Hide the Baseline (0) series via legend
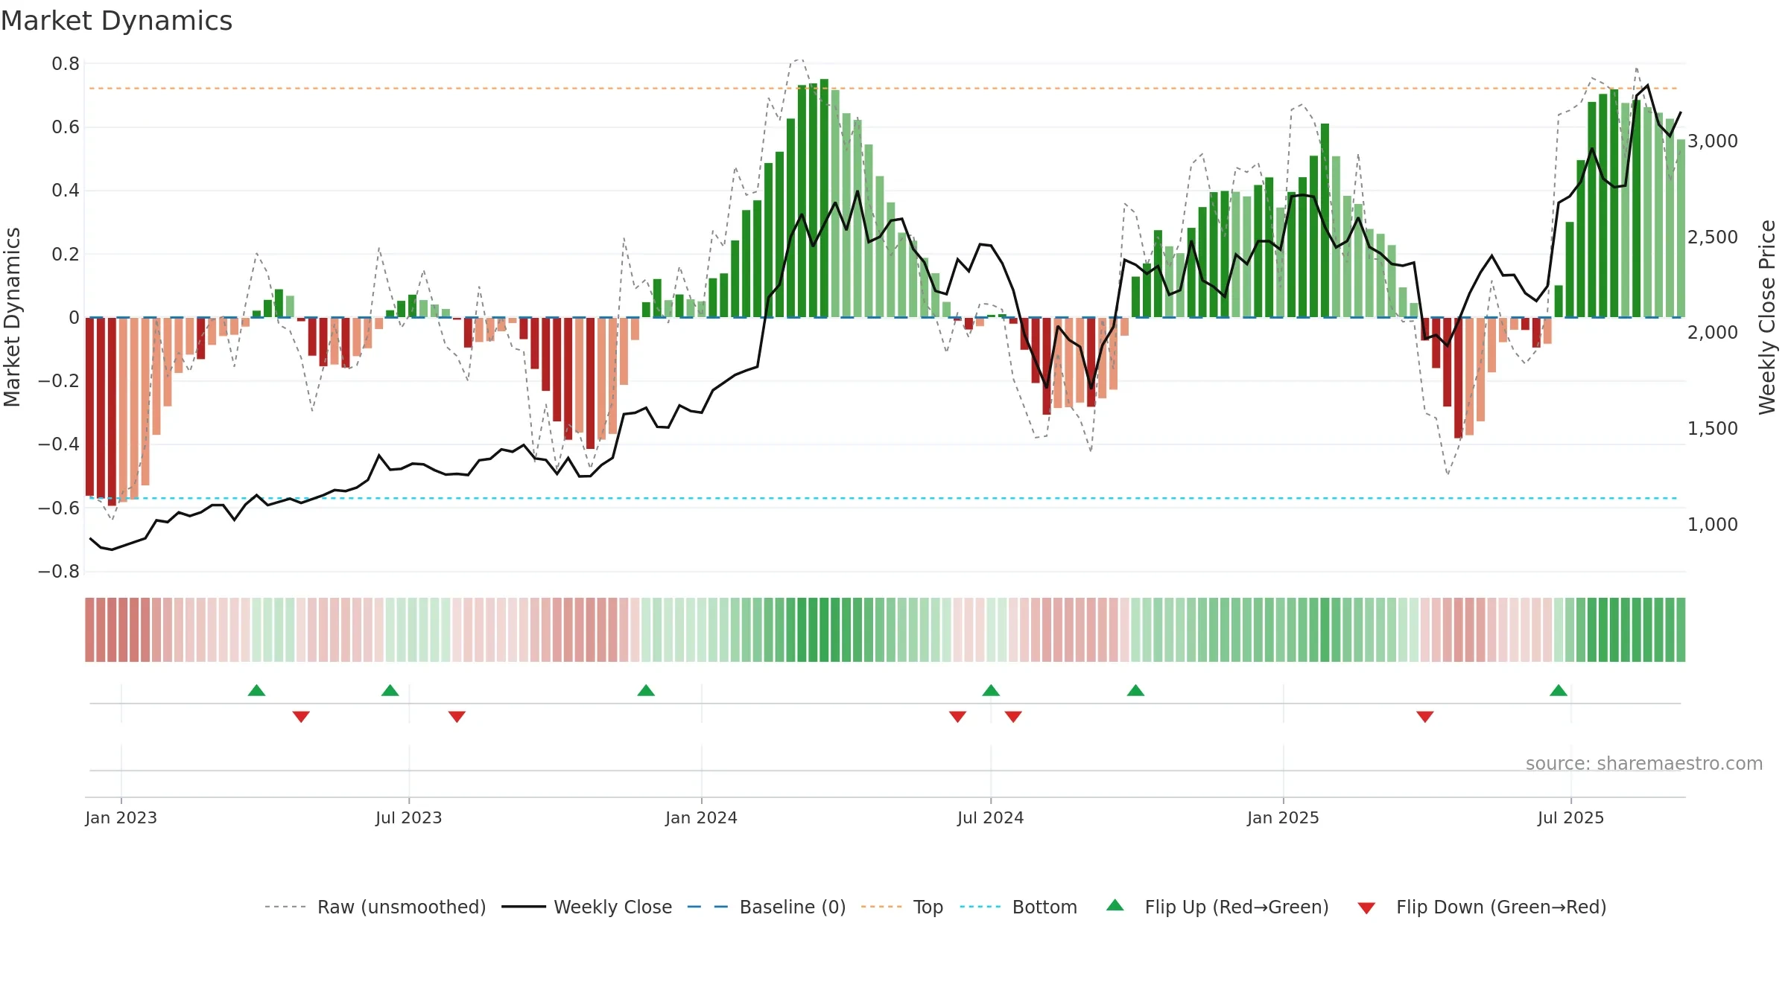The image size is (1788, 1005). click(x=767, y=907)
